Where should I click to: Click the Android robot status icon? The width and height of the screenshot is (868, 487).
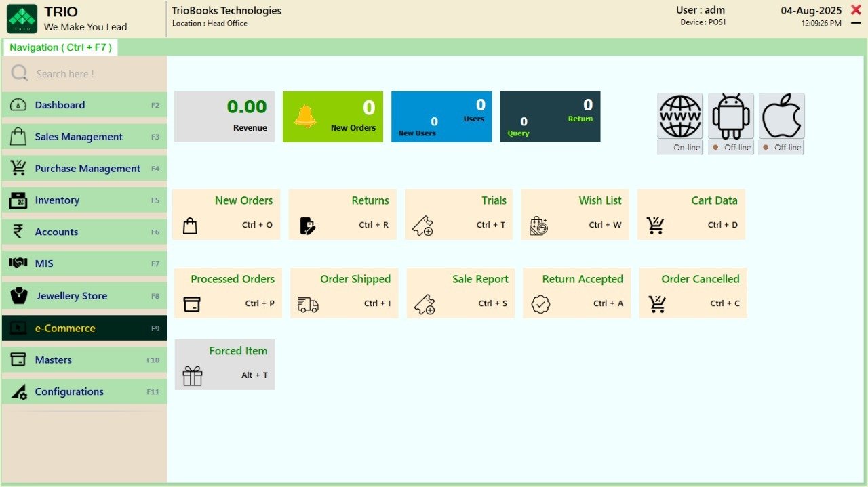point(730,117)
